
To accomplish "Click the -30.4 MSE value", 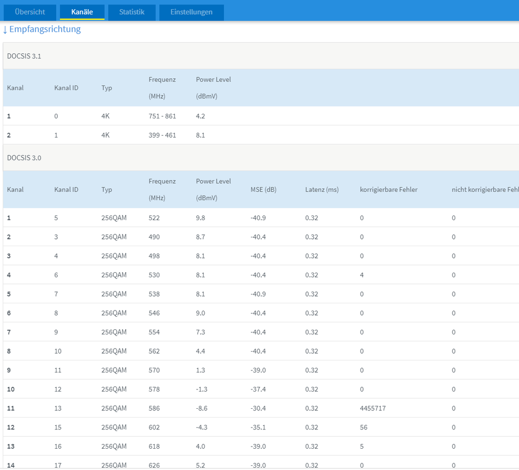I will (258, 408).
